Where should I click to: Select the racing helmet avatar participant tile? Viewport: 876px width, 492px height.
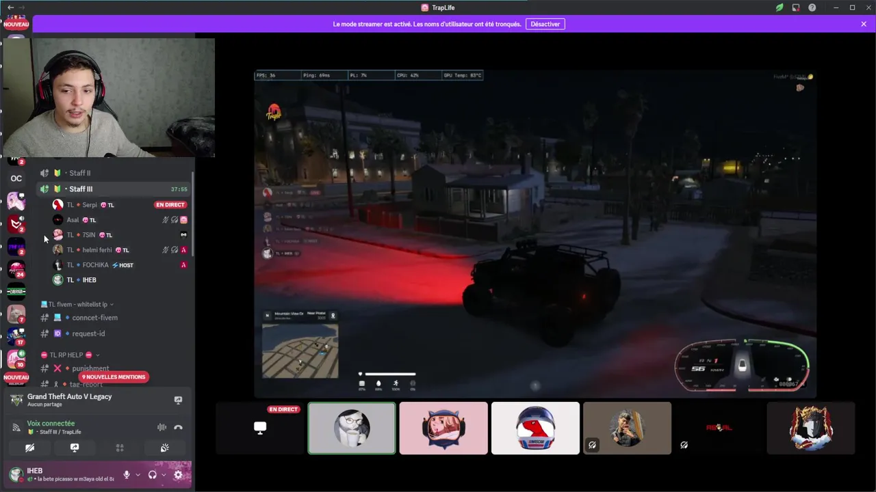[x=535, y=428]
